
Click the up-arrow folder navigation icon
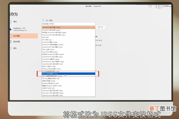point(43,20)
